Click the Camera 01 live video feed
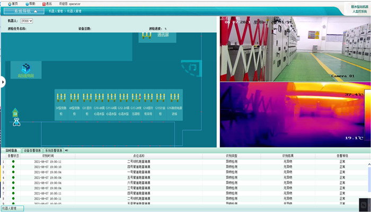The width and height of the screenshot is (371, 212). pyautogui.click(x=295, y=49)
